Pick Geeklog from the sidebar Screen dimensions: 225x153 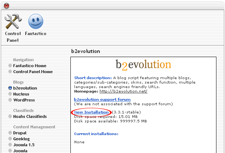click(x=21, y=139)
